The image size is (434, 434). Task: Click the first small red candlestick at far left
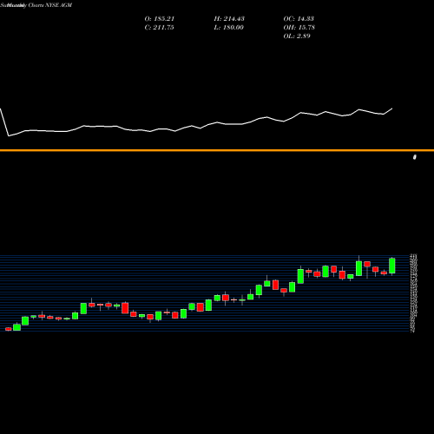(x=9, y=329)
